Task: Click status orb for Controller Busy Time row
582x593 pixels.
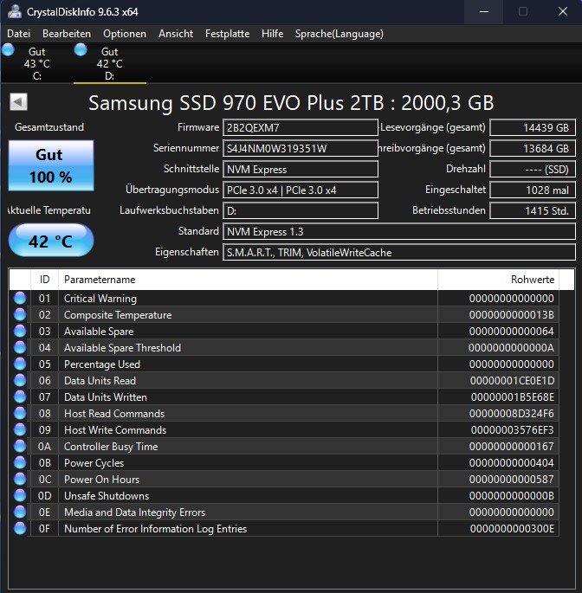Action: (x=20, y=446)
